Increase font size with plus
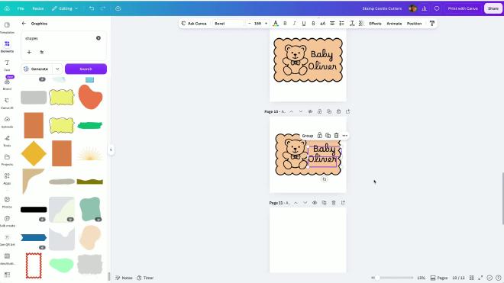This screenshot has width=504, height=283. (x=266, y=24)
